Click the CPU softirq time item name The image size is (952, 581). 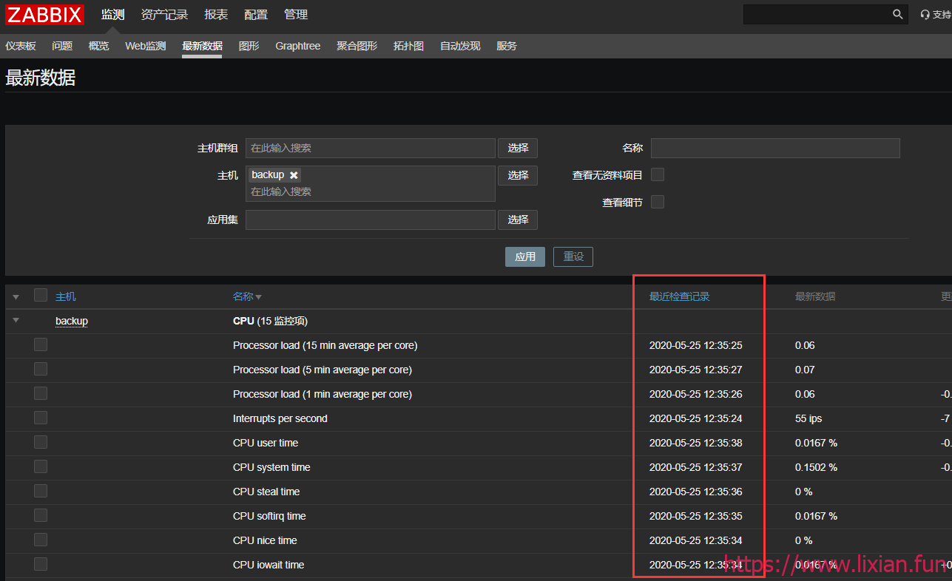(x=269, y=516)
